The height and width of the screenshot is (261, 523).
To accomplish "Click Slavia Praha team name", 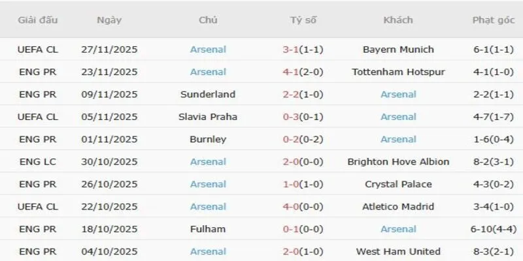I will 208,117.
